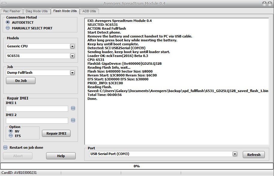Open the Dump FullFlash job dropdown

tap(72, 73)
